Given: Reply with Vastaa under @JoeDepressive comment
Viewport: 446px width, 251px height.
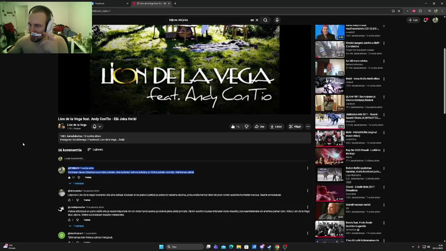Looking at the screenshot, I should 87,220.
